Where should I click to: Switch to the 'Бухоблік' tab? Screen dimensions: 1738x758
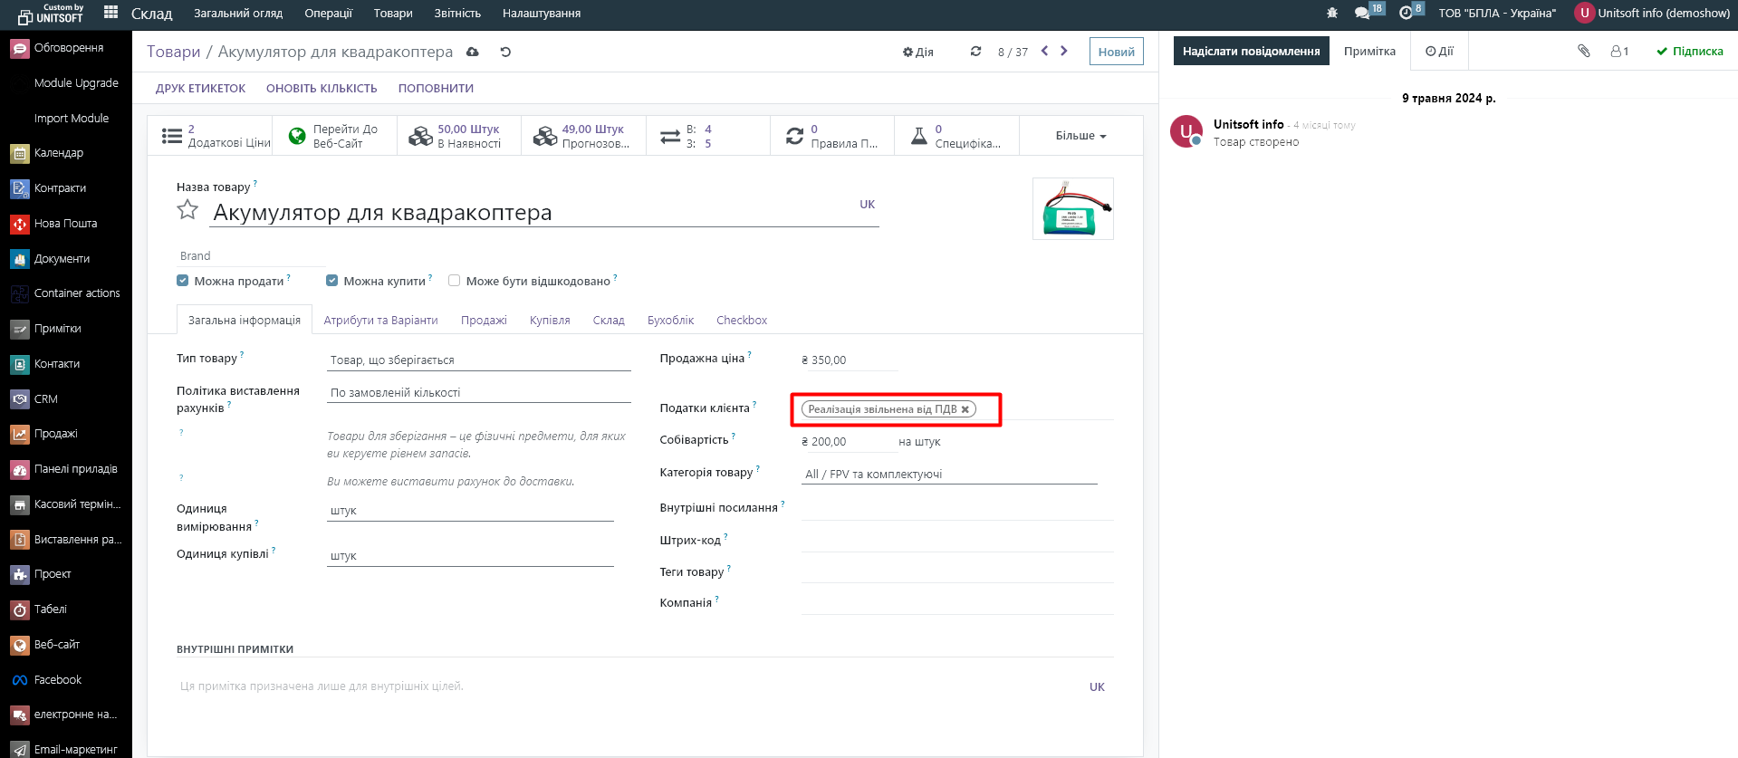pyautogui.click(x=670, y=321)
